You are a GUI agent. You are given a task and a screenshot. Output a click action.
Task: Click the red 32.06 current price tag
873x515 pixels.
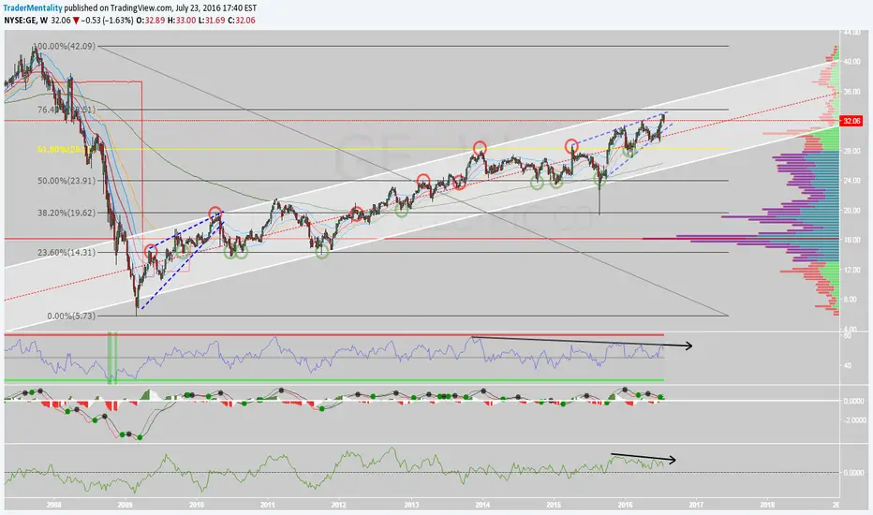pos(851,121)
